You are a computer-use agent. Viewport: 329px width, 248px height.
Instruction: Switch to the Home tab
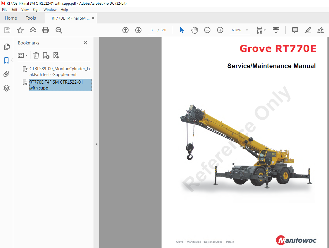[11, 18]
